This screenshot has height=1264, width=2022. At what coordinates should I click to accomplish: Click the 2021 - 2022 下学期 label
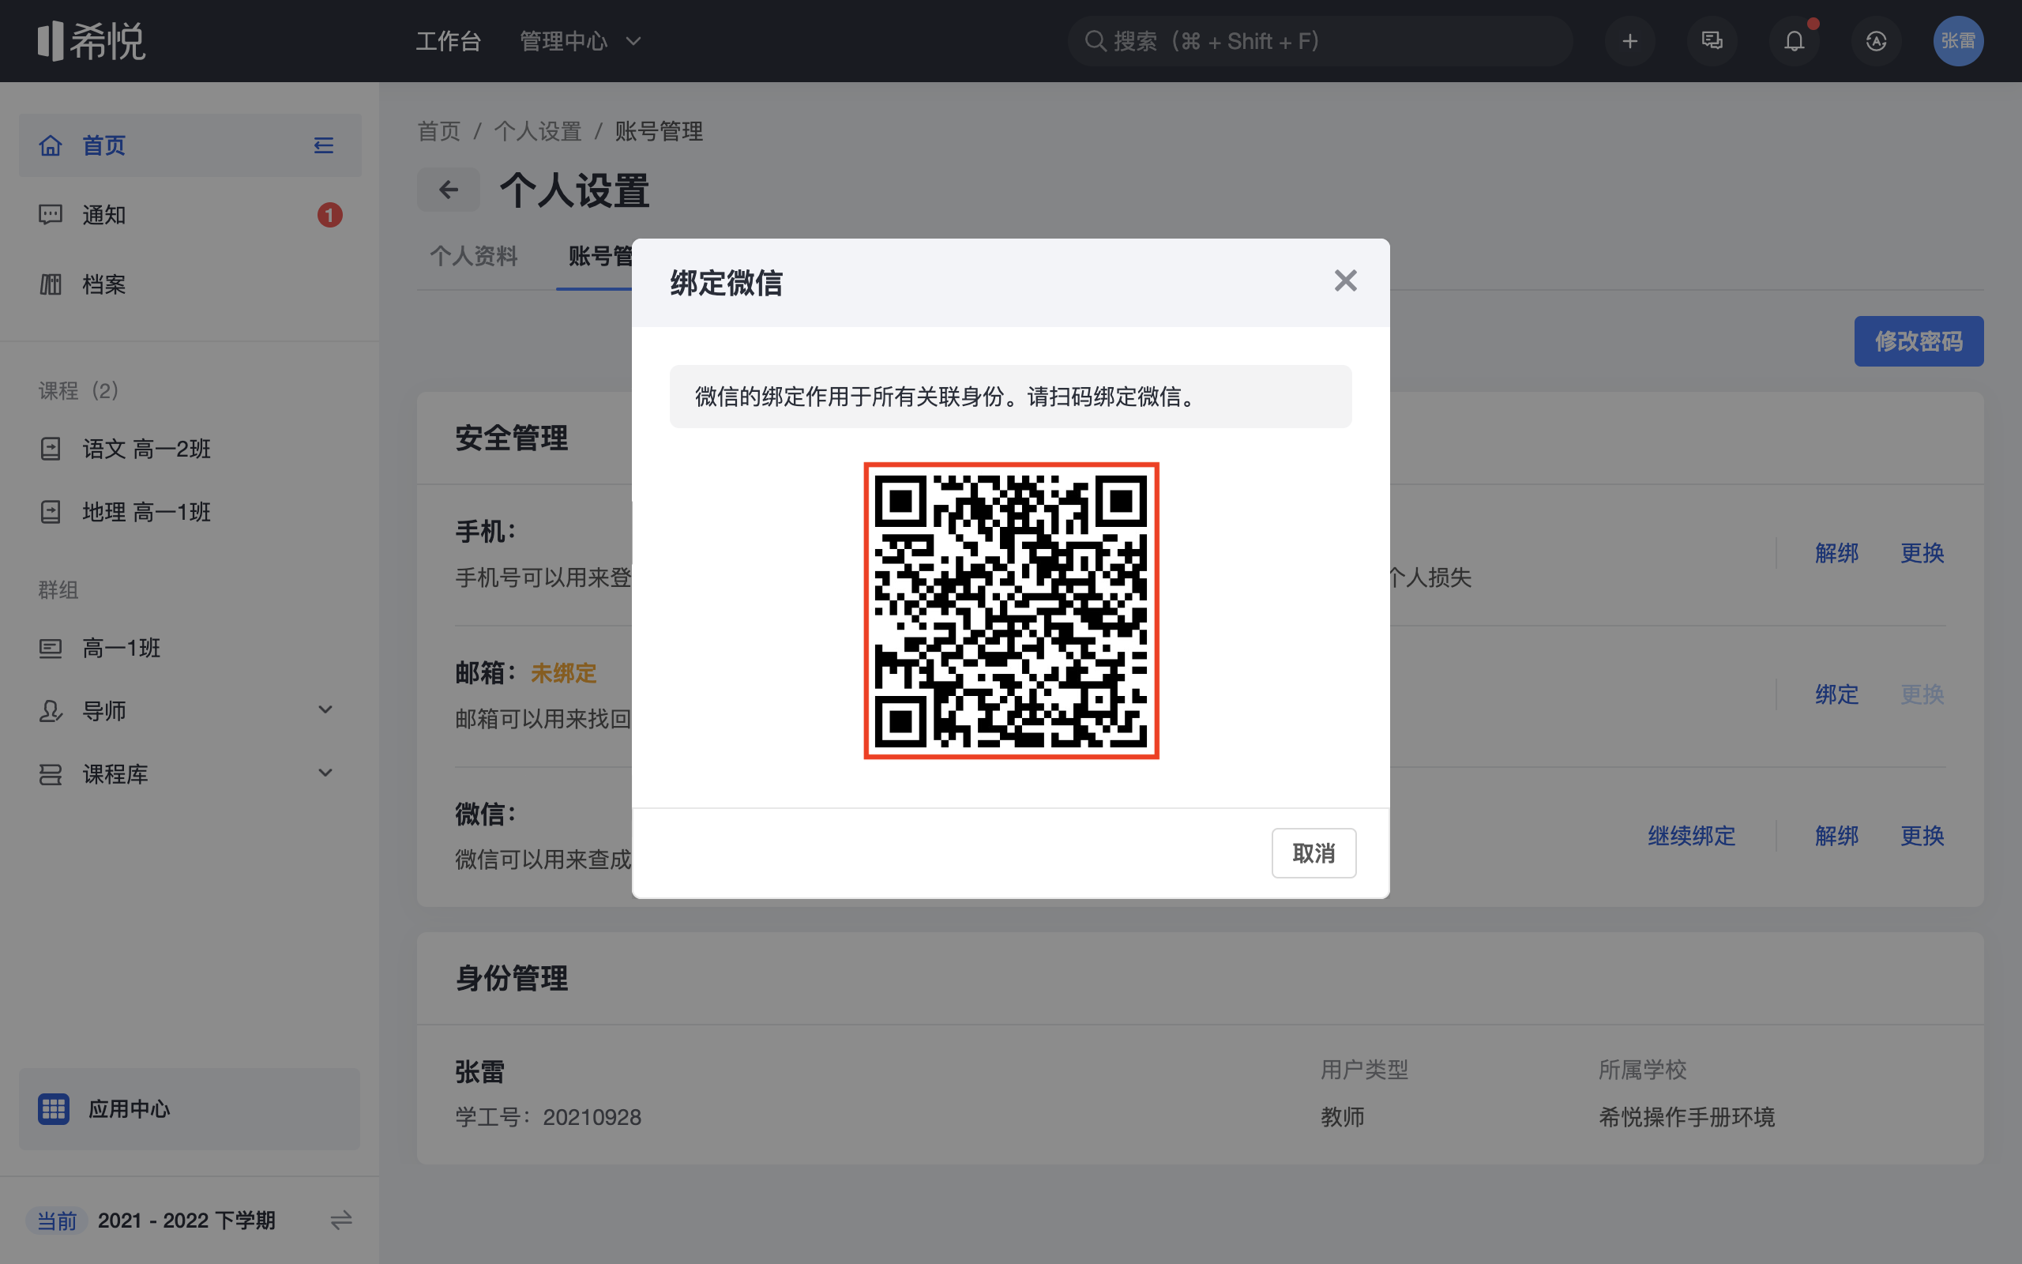point(186,1221)
